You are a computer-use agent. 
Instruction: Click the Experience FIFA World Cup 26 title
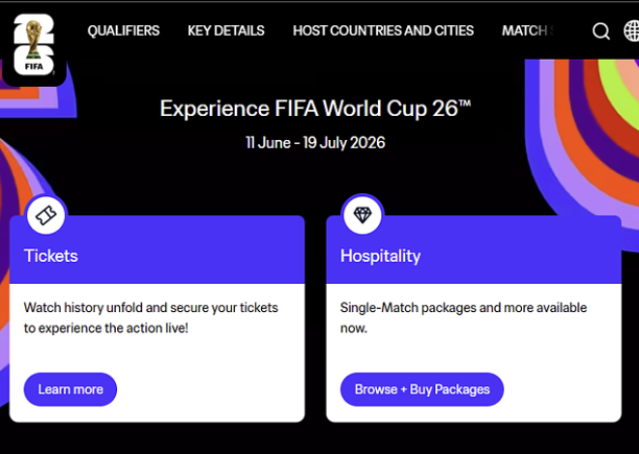(x=315, y=108)
